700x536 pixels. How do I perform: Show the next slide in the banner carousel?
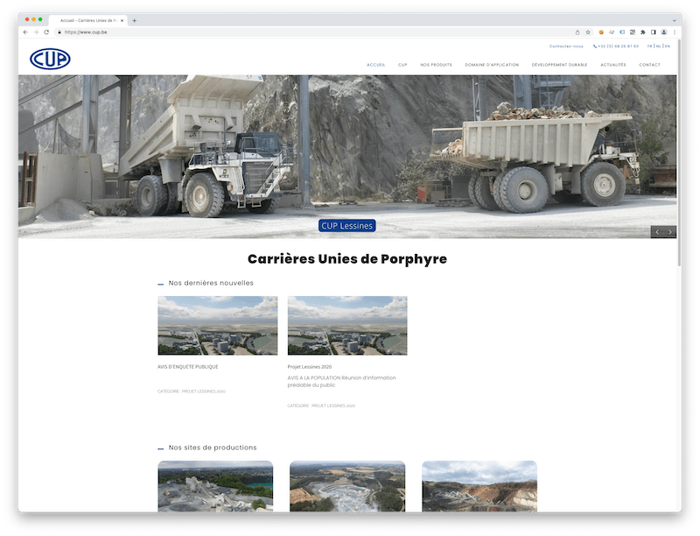click(670, 232)
